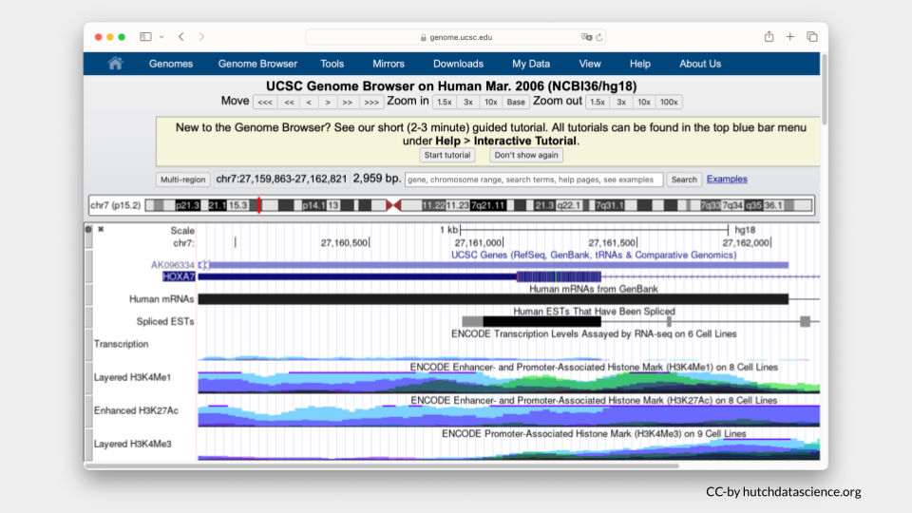Screen dimensions: 912x513
Task: Click the p21.3 band on ideogram
Action: click(x=187, y=205)
